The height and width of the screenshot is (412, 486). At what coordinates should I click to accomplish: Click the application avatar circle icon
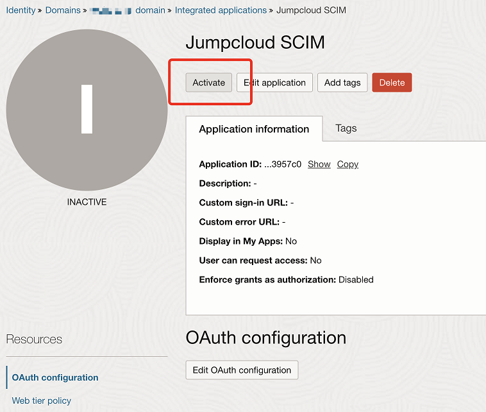click(87, 110)
